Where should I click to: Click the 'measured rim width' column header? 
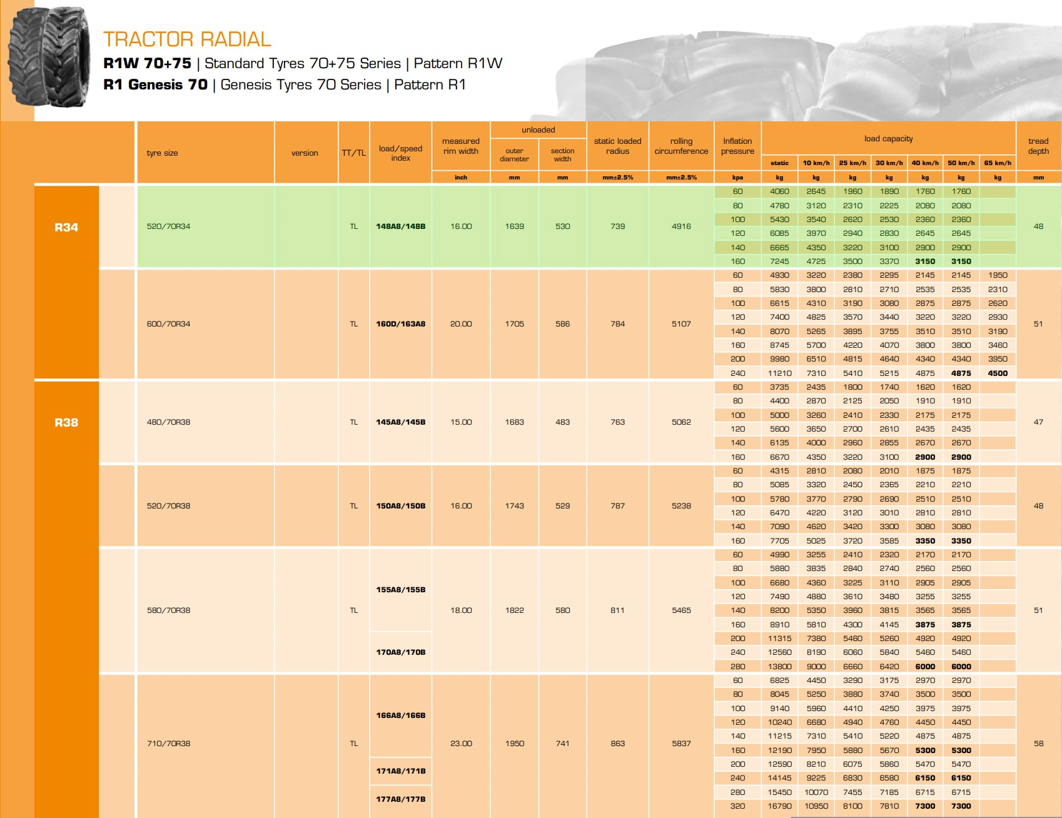(460, 146)
